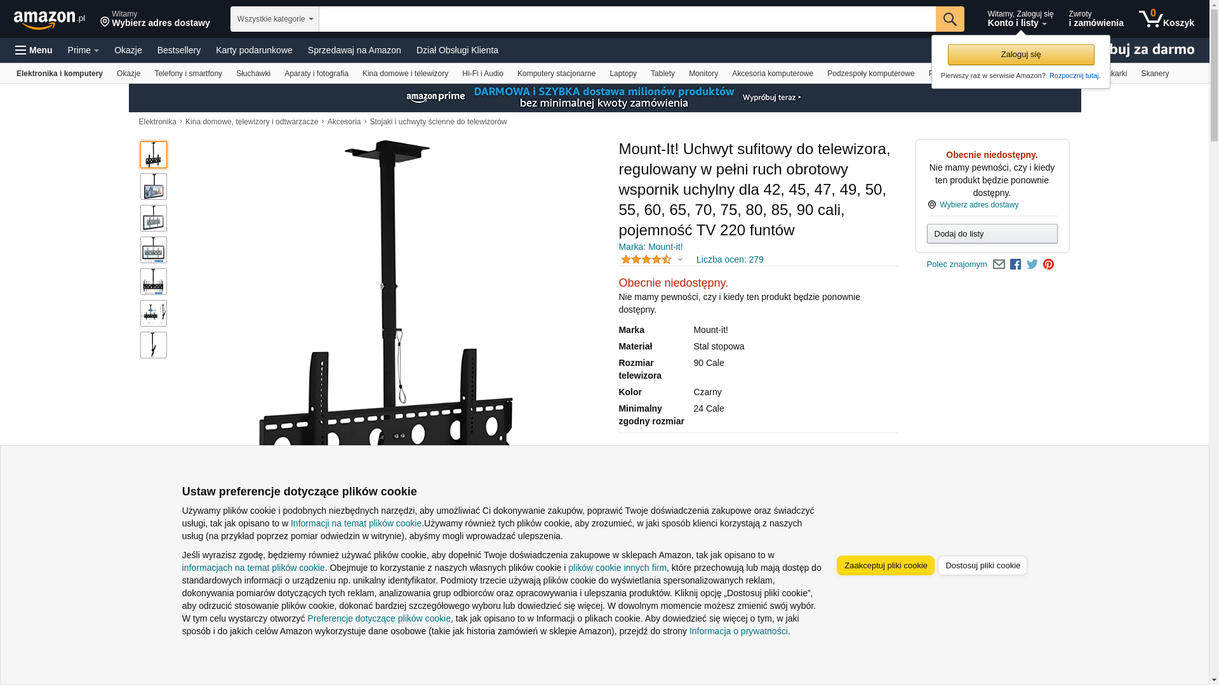Share product via email envelope icon
The height and width of the screenshot is (685, 1219).
pyautogui.click(x=999, y=264)
